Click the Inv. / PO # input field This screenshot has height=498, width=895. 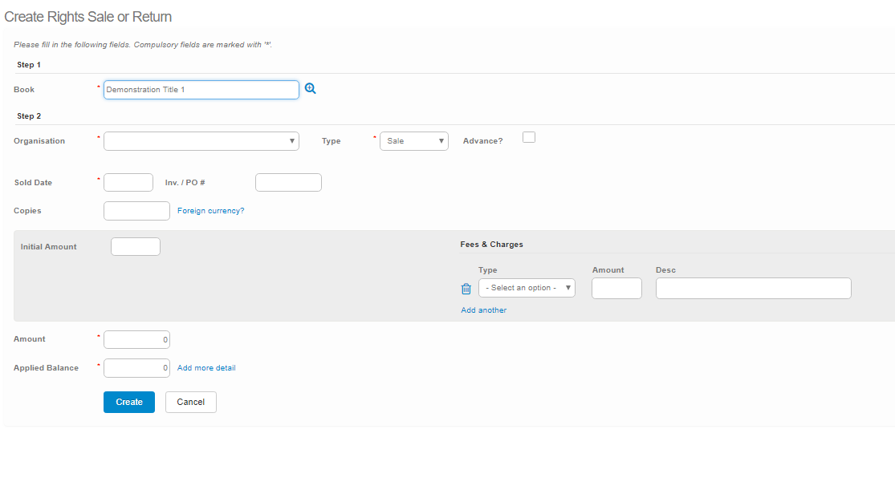point(288,183)
